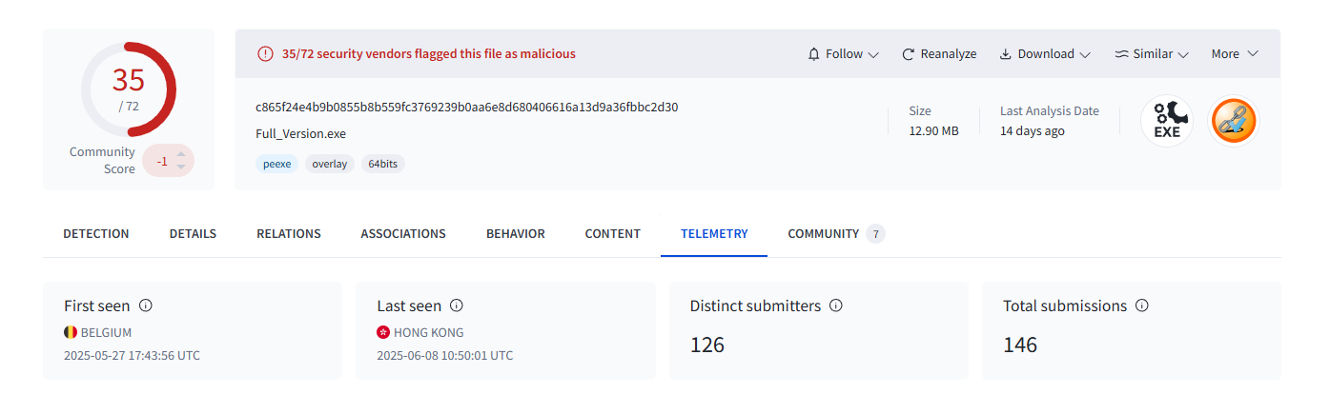Click the info icon beside First seen
1330x394 pixels.
coord(146,305)
